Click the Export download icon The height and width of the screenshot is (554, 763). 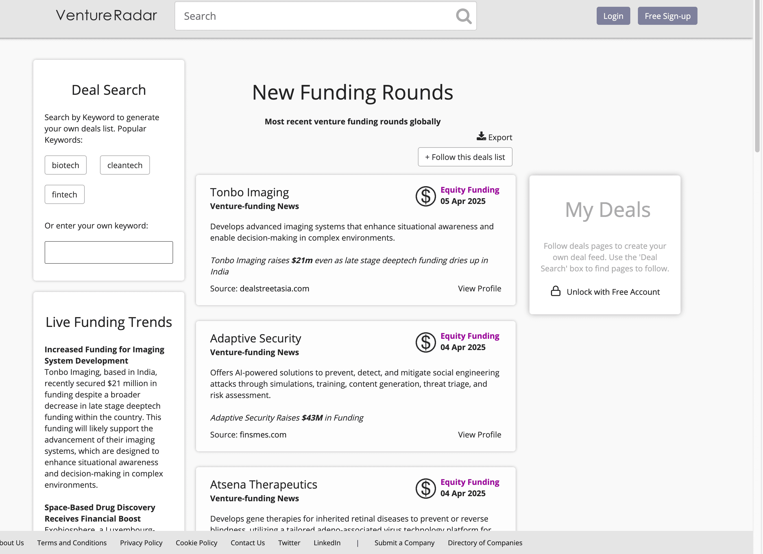pyautogui.click(x=481, y=136)
